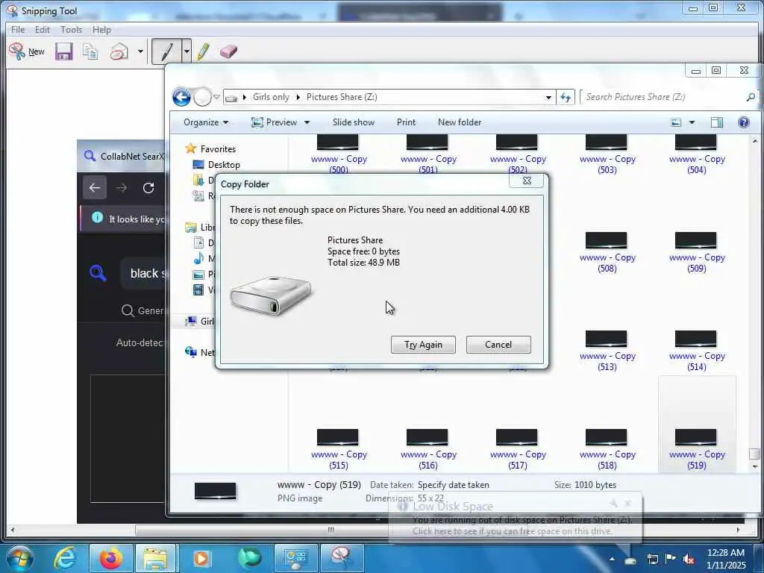
Task: Select thumbnail wwww - Copy (504)
Action: click(x=697, y=154)
